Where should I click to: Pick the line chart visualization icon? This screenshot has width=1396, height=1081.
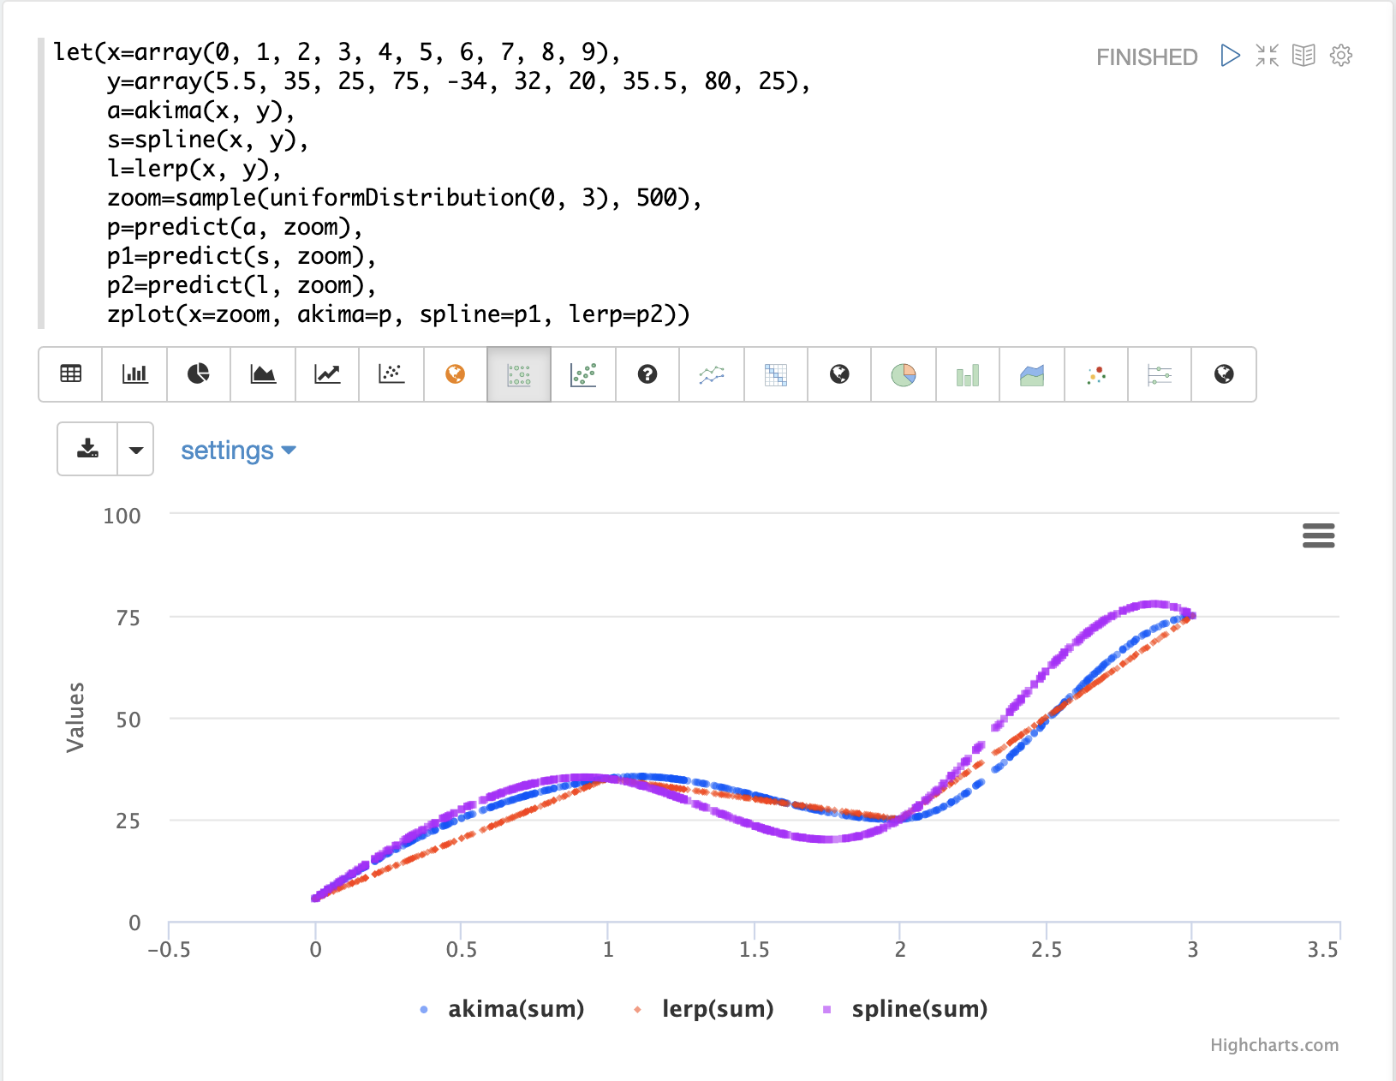click(327, 374)
